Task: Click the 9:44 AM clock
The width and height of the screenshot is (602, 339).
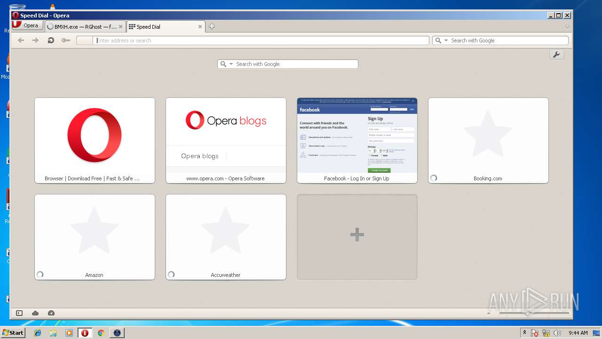Action: point(578,333)
